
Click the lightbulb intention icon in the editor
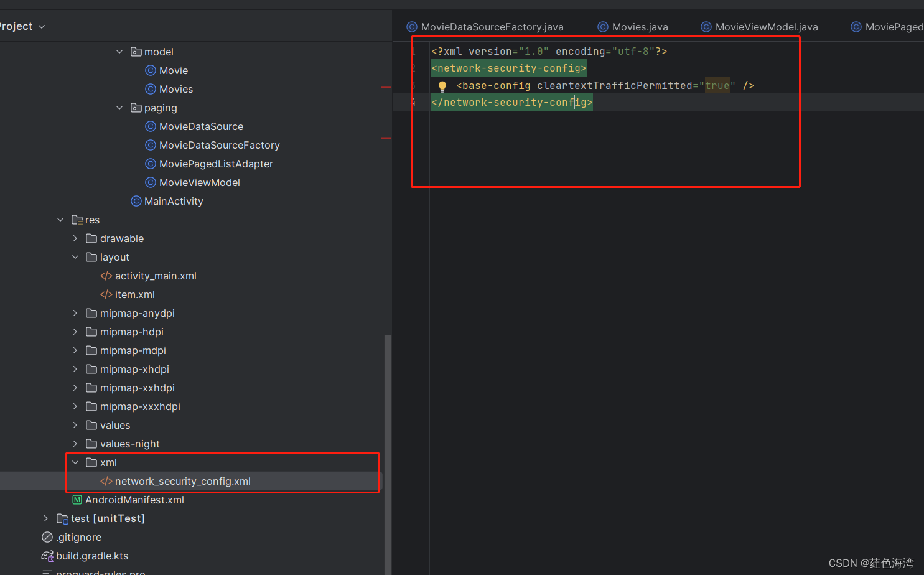click(x=442, y=85)
